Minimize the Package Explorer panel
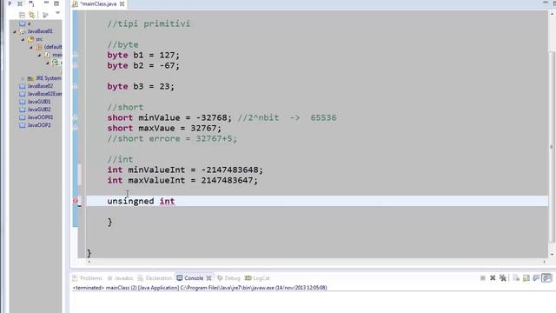556x313 pixels. (46, 3)
